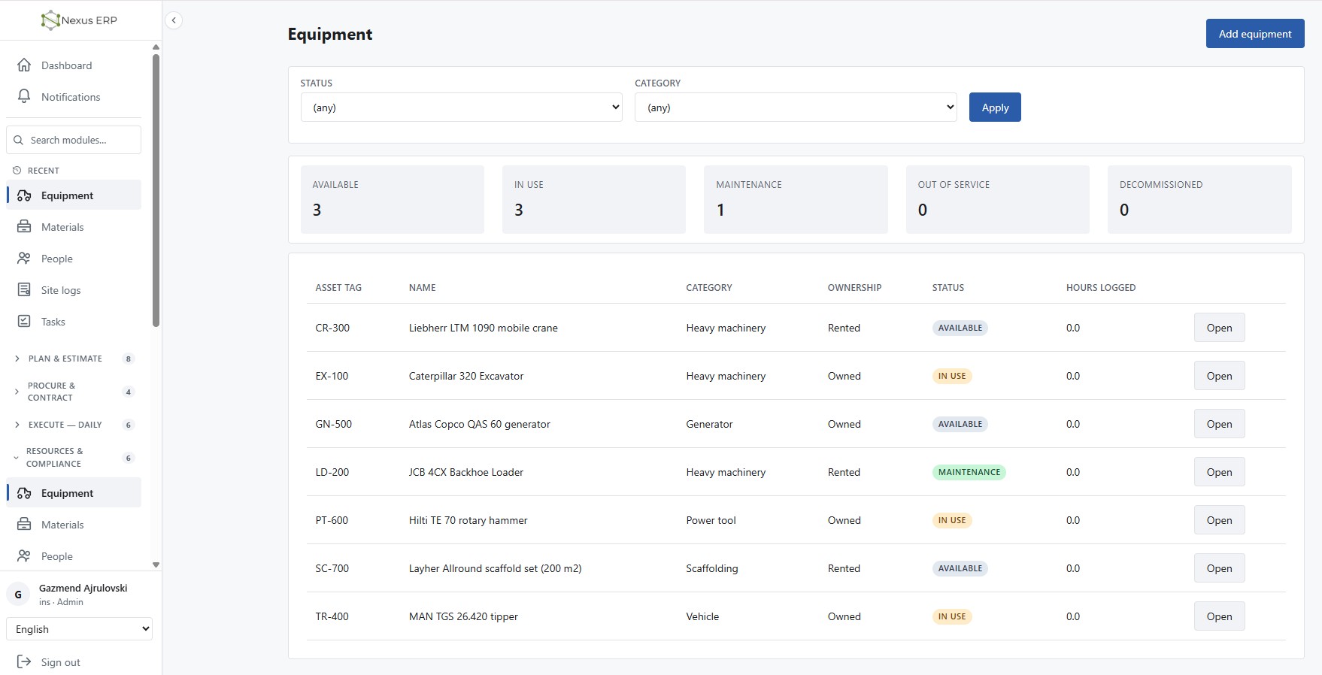Open the LD-200 JCB Backhoe Loader record
Screen dimensions: 1322x675
(1219, 472)
